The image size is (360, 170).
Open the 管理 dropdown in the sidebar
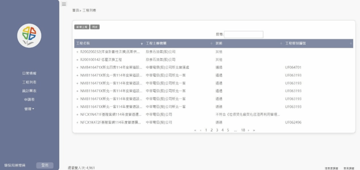[29, 109]
